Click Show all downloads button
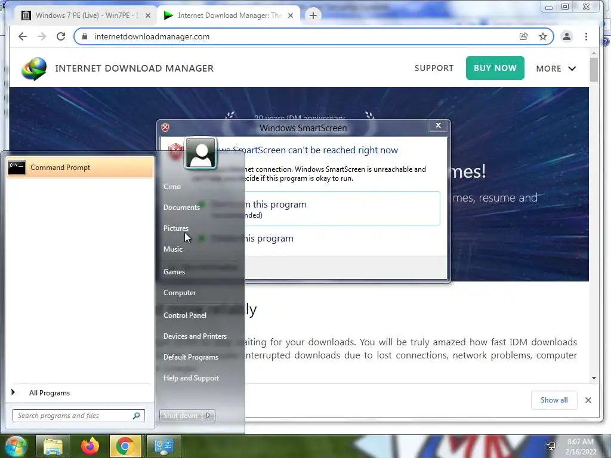The height and width of the screenshot is (458, 611). coord(554,400)
